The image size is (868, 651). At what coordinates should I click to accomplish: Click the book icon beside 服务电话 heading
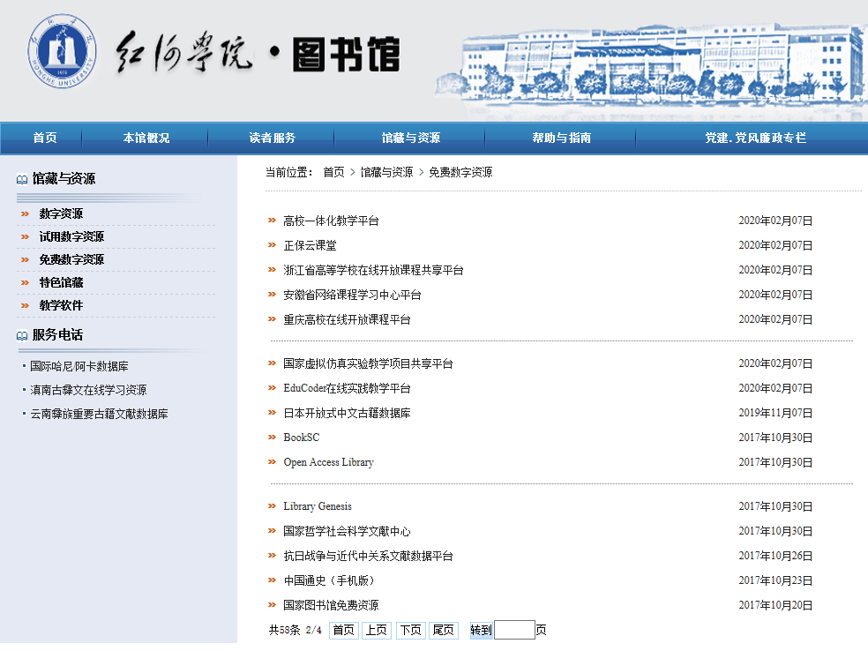pos(22,335)
